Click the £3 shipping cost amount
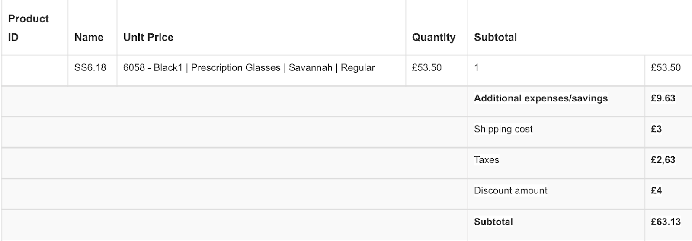This screenshot has width=692, height=241. [656, 129]
